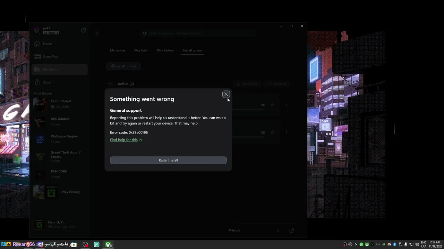The height and width of the screenshot is (249, 444).
Task: Select My Library in the sidebar
Action: pos(59,70)
